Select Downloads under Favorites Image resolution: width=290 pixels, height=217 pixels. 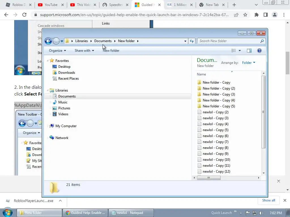click(x=67, y=73)
